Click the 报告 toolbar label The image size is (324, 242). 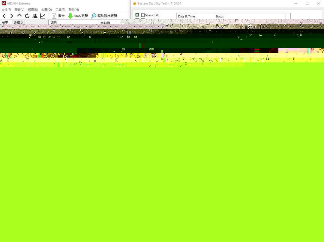click(61, 16)
